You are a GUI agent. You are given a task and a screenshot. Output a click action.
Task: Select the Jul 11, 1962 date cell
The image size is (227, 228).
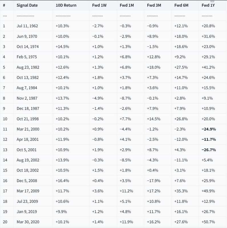click(27, 26)
